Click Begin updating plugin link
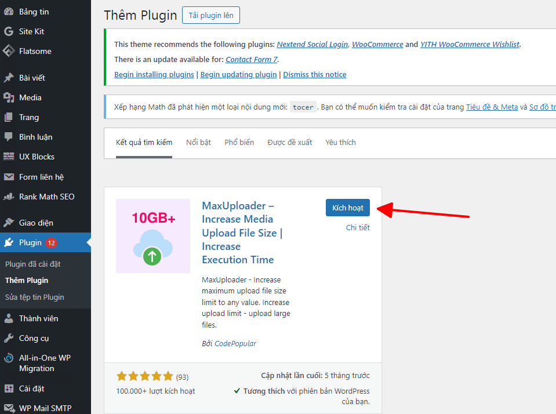The width and height of the screenshot is (556, 414). coord(238,74)
